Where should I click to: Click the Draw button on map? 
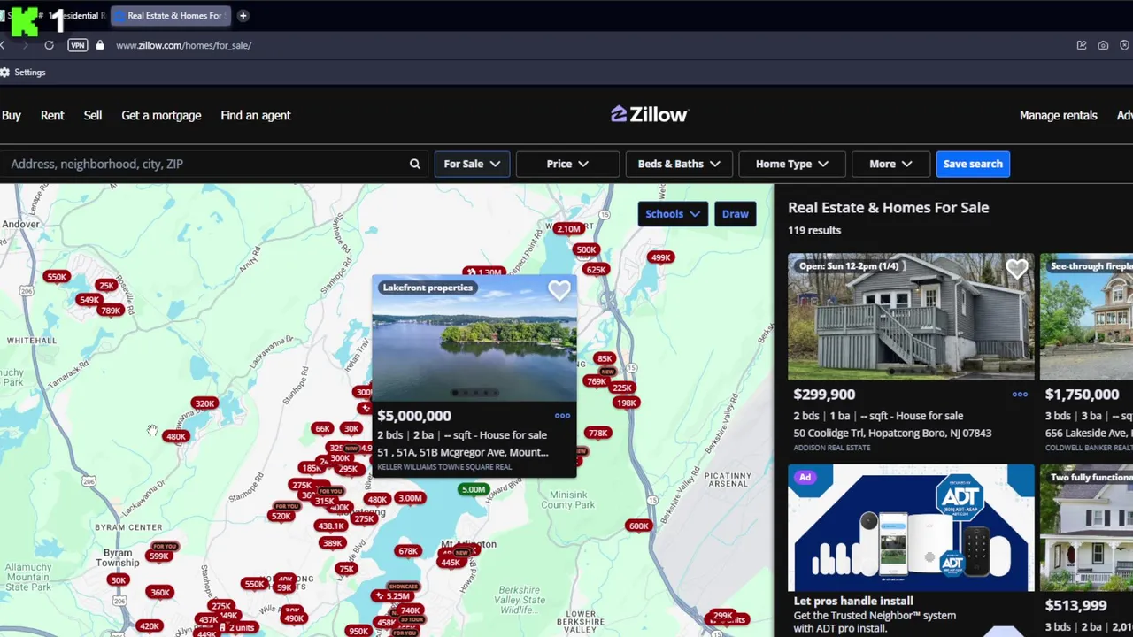[x=735, y=213]
